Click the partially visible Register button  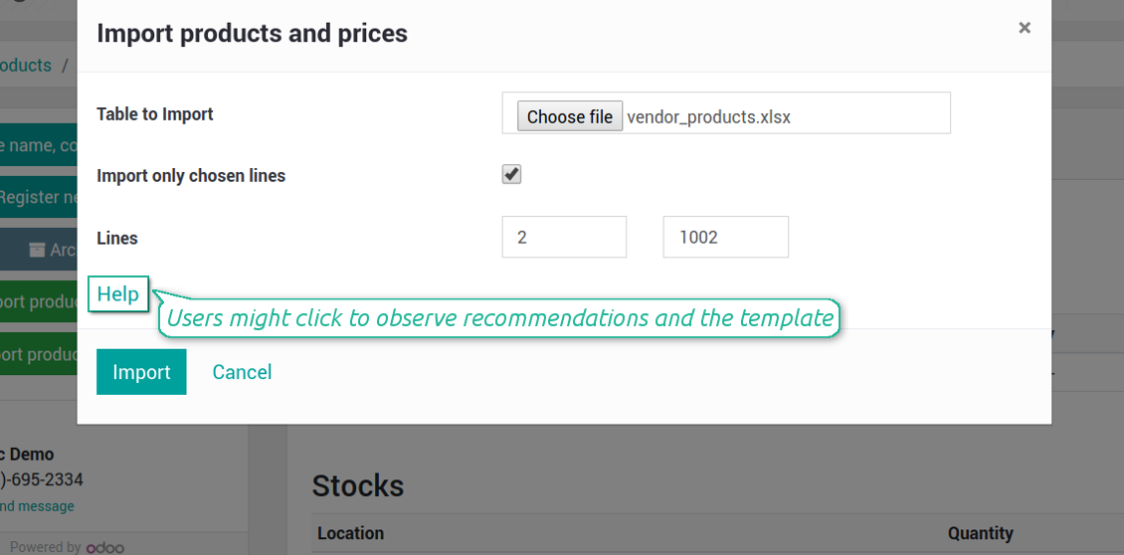(x=38, y=197)
